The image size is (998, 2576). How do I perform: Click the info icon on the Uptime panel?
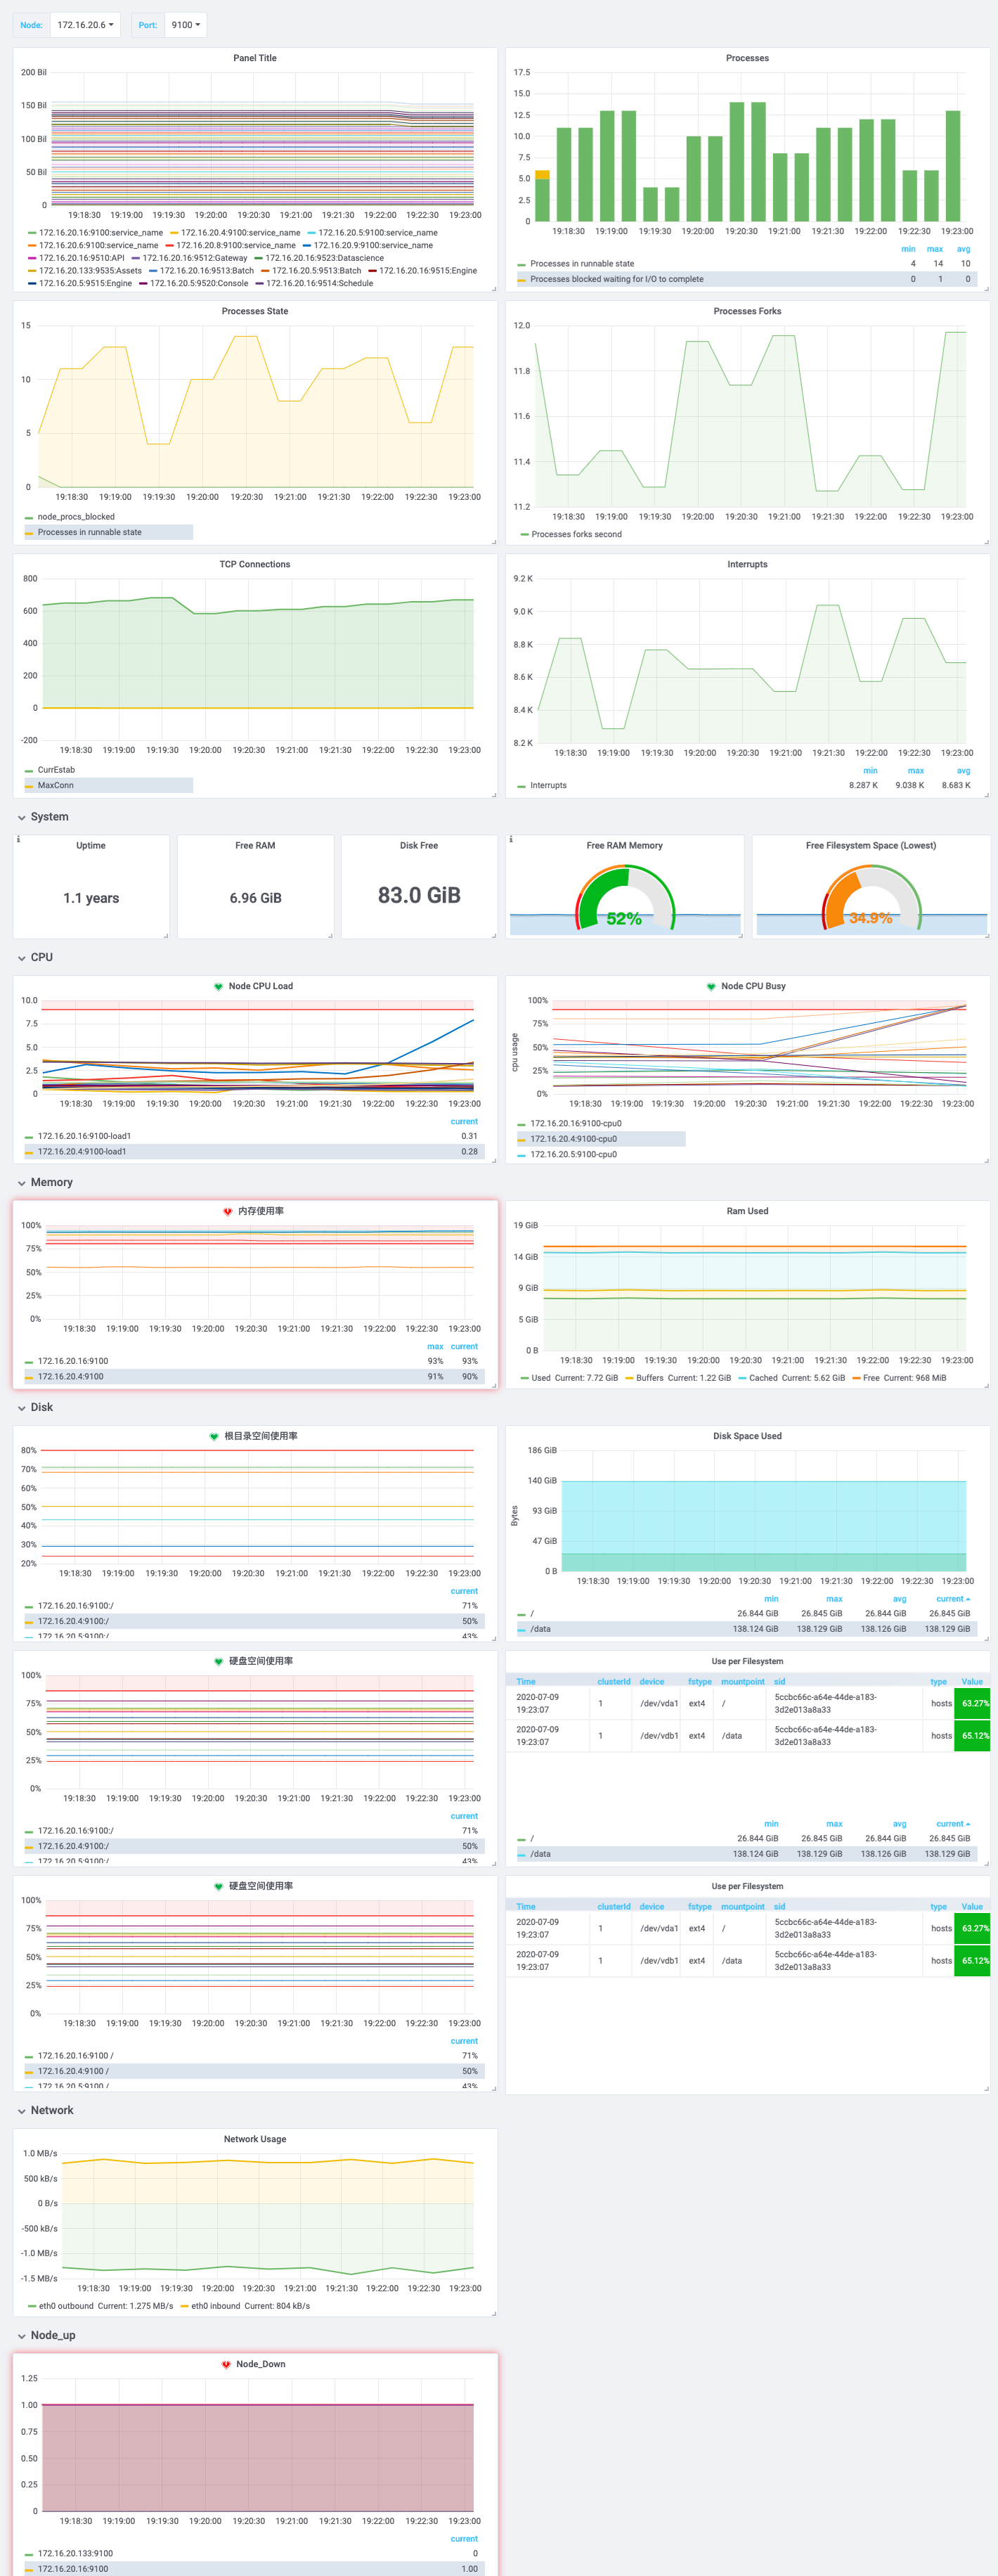tap(18, 839)
